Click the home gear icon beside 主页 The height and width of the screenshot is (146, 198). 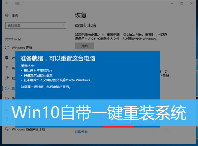click(x=7, y=16)
